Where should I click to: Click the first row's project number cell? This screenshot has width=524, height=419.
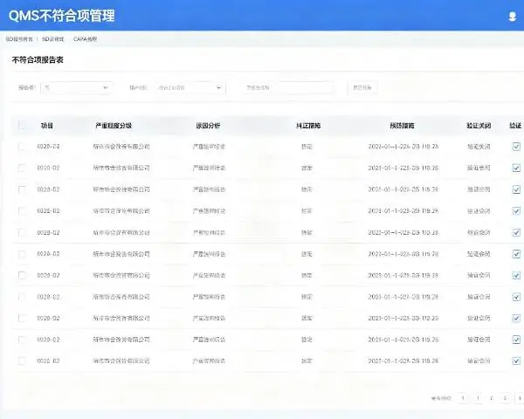[x=48, y=147]
